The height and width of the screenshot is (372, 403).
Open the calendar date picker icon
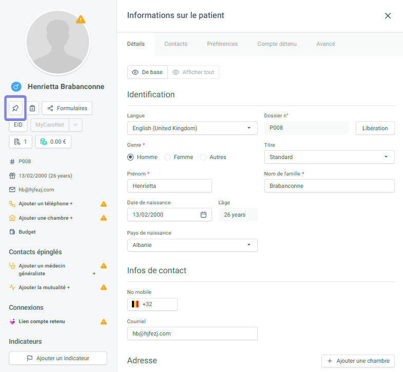click(x=203, y=215)
